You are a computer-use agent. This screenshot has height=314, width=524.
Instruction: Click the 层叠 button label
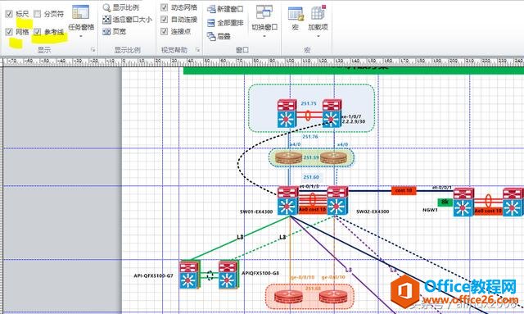(224, 36)
